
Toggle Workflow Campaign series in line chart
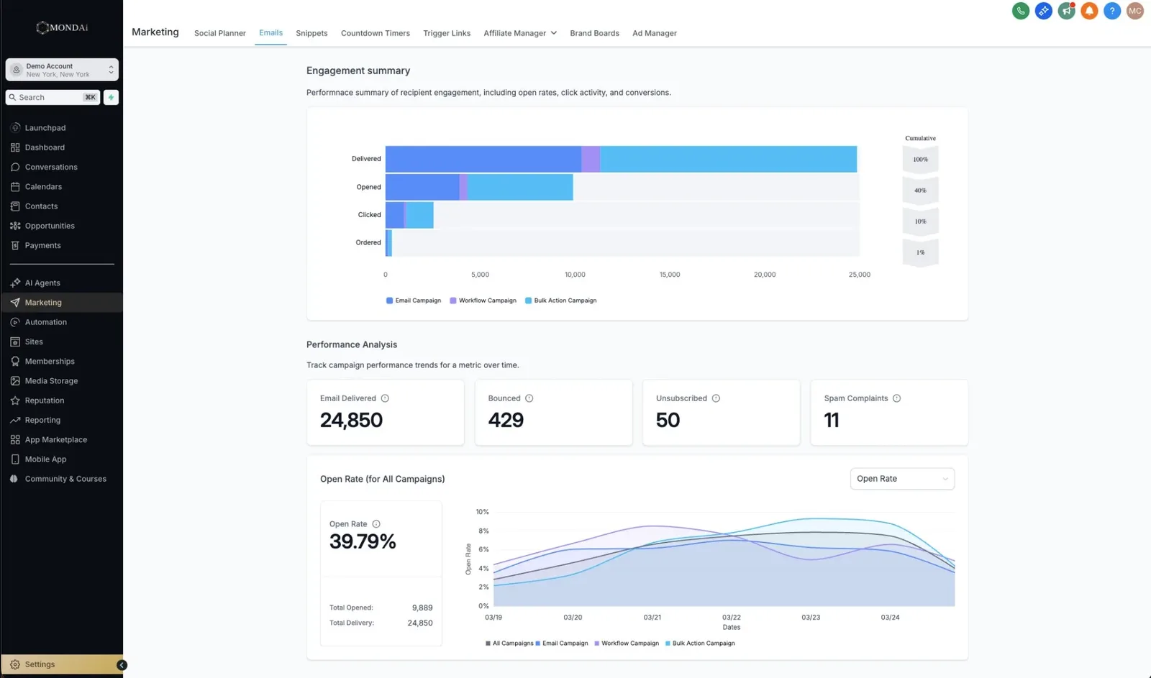point(627,643)
